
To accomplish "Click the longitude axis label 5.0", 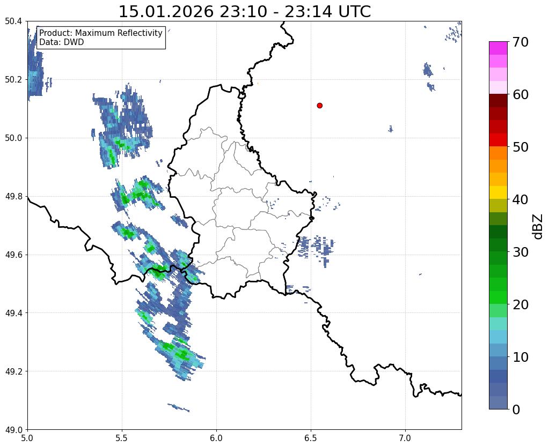I will click(x=27, y=438).
